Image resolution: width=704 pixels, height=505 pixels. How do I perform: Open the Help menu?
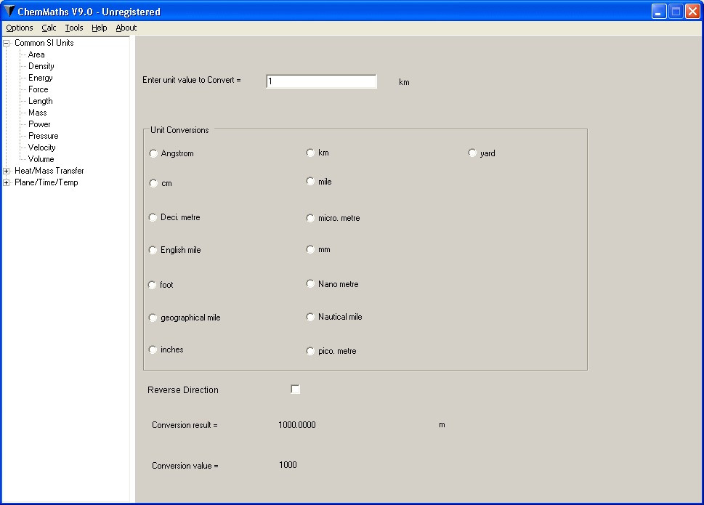pyautogui.click(x=100, y=28)
